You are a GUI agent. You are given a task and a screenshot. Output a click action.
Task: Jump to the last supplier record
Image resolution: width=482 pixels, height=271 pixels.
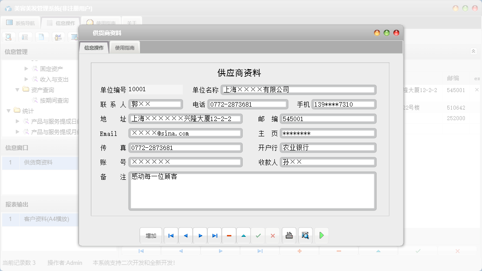pyautogui.click(x=215, y=236)
